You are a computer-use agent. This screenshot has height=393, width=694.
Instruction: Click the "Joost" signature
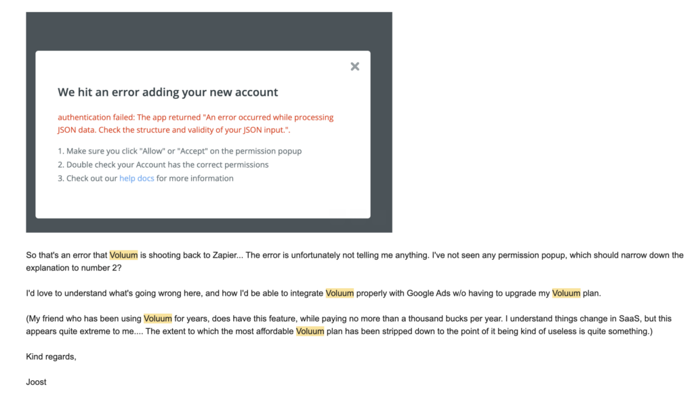pyautogui.click(x=37, y=382)
